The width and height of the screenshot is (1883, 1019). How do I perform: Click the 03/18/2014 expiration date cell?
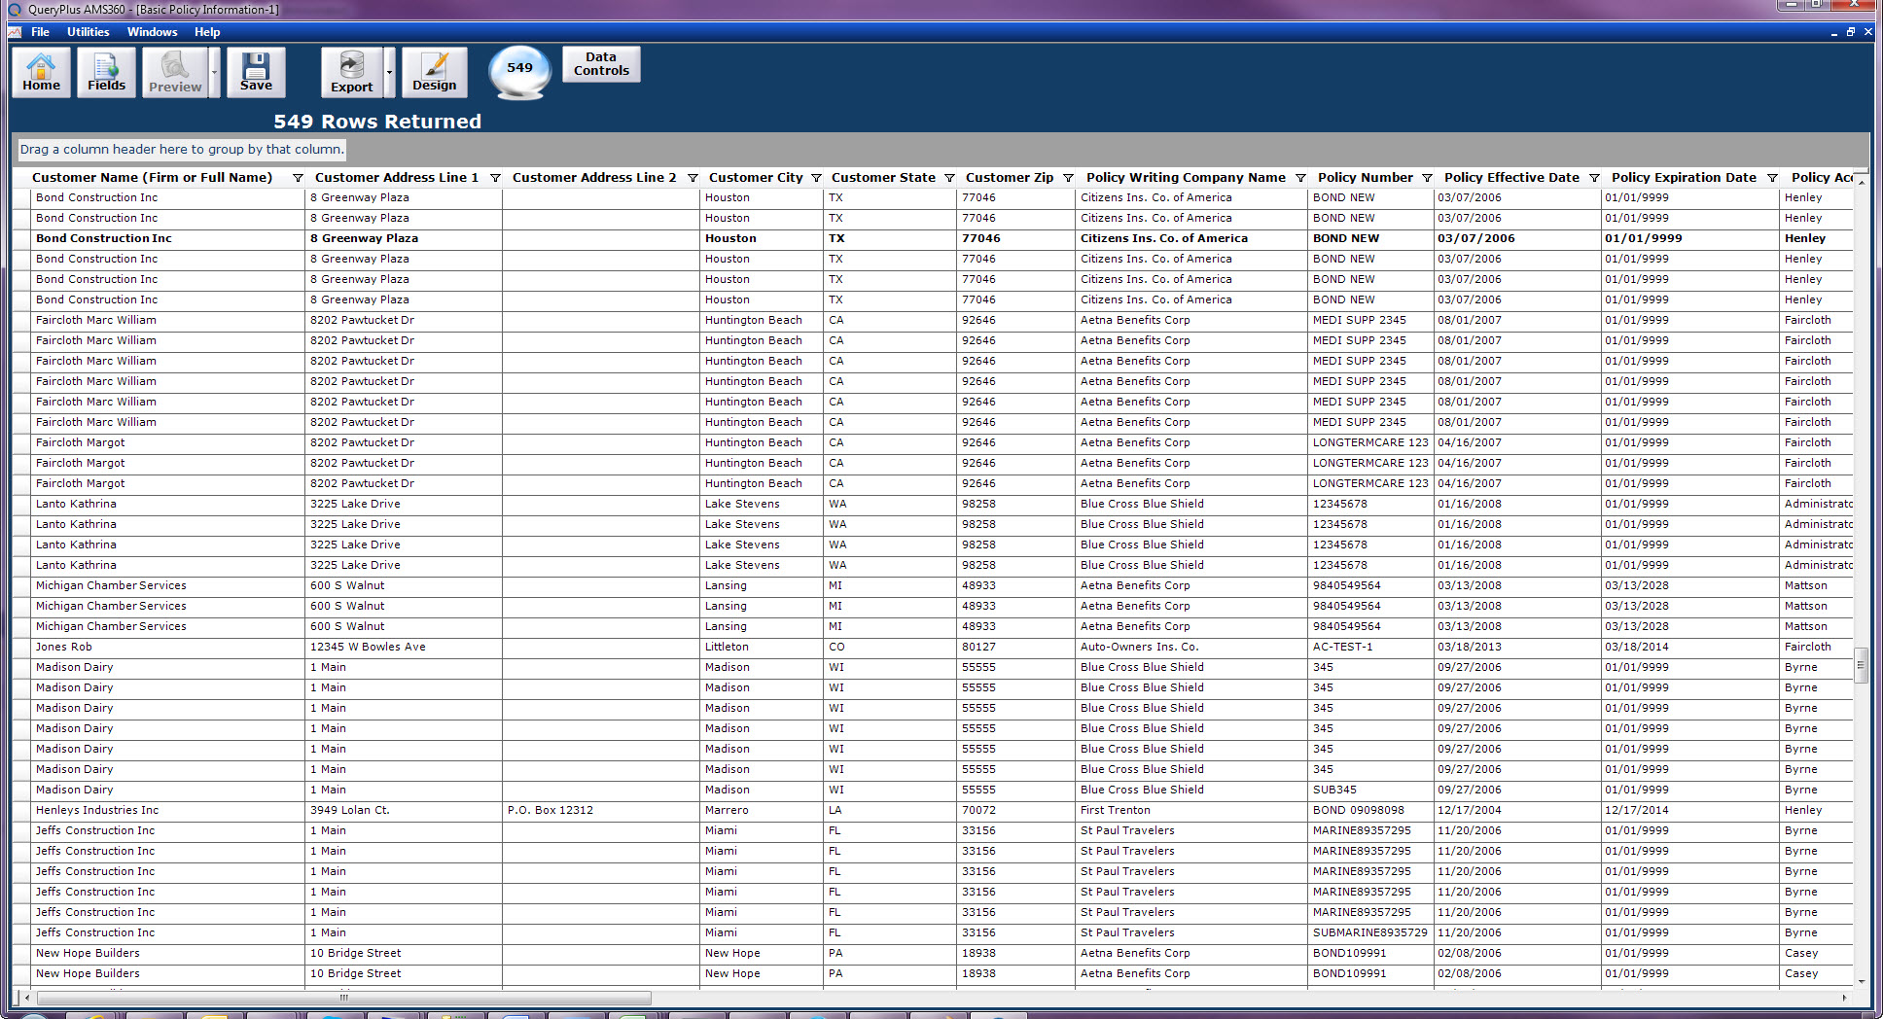(1689, 647)
